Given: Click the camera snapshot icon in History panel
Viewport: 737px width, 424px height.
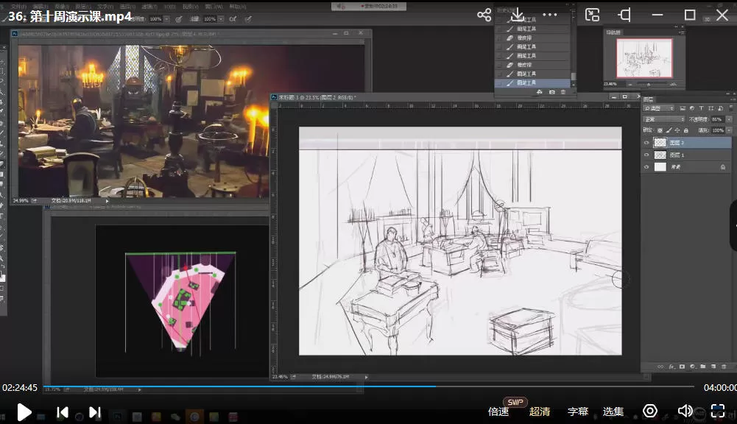Looking at the screenshot, I should 552,92.
